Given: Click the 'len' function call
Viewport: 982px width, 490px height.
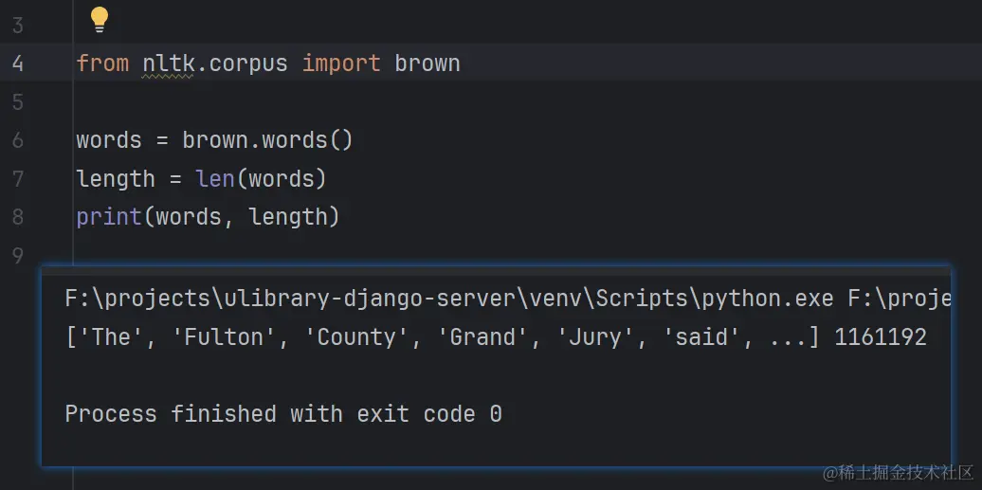Looking at the screenshot, I should 215,179.
